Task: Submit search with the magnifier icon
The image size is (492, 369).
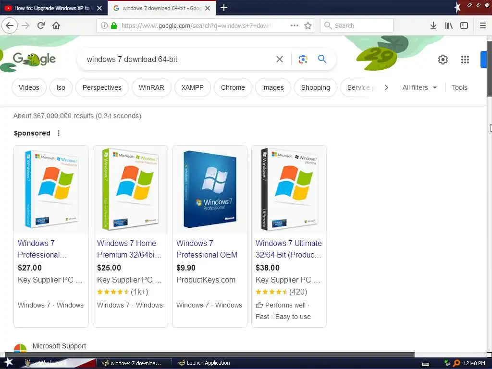Action: point(322,59)
